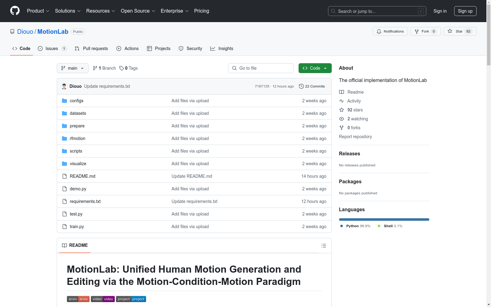The image size is (491, 307).
Task: Expand the Resources menu
Action: coord(101,11)
